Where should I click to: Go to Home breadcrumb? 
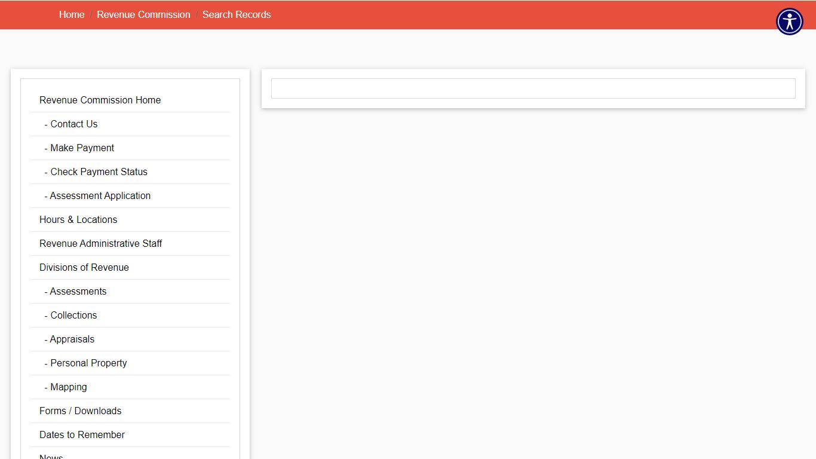[x=72, y=14]
